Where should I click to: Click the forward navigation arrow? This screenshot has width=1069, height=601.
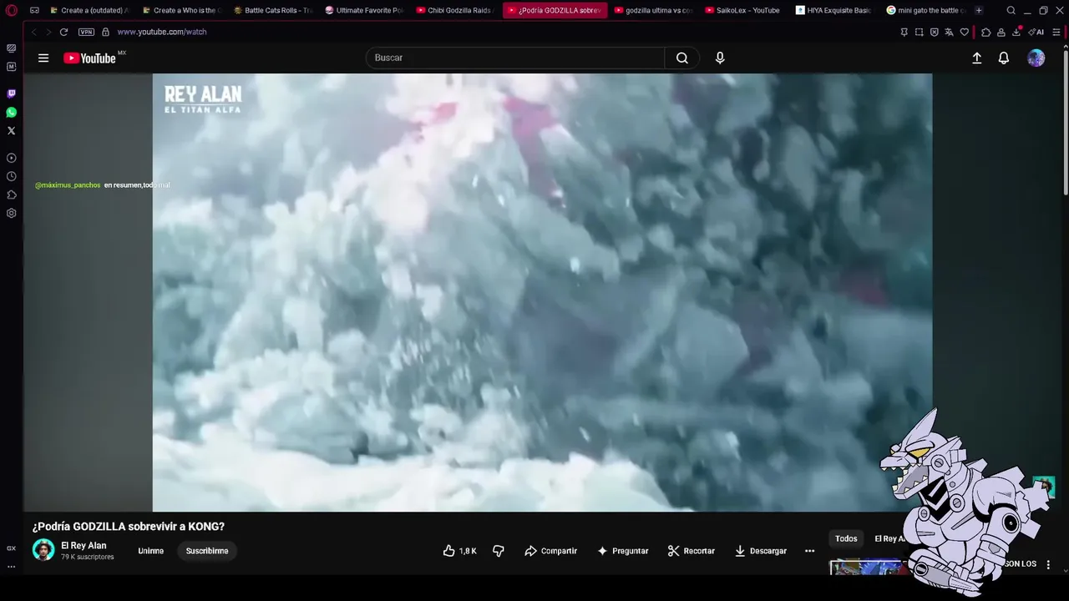pyautogui.click(x=48, y=32)
